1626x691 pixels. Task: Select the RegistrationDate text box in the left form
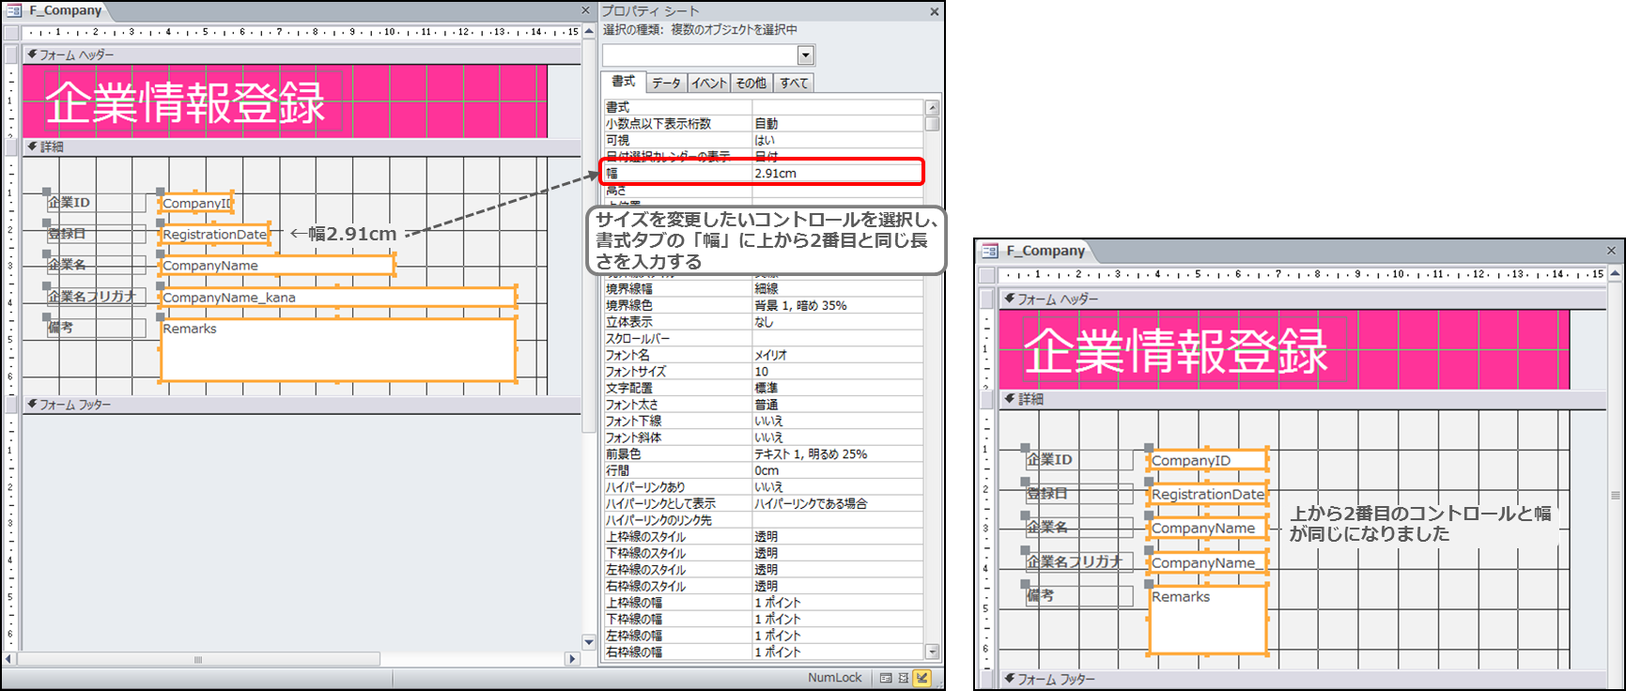(x=215, y=234)
